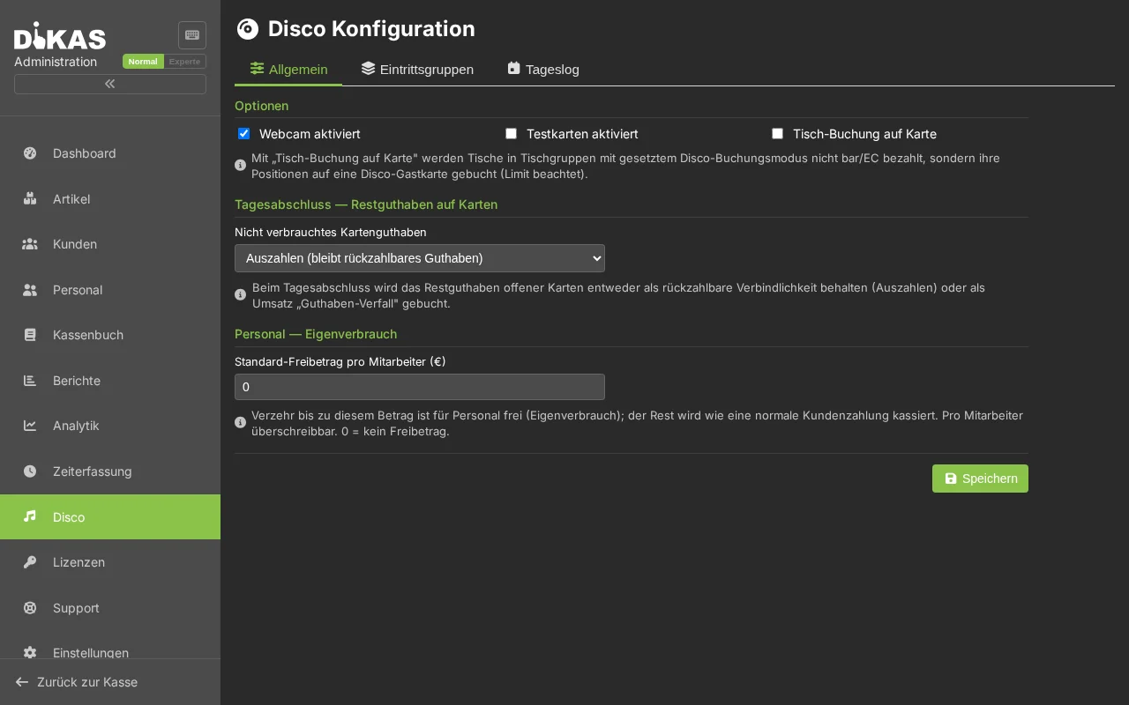This screenshot has width=1129, height=705.
Task: Click the Optionen section heading
Action: [261, 106]
